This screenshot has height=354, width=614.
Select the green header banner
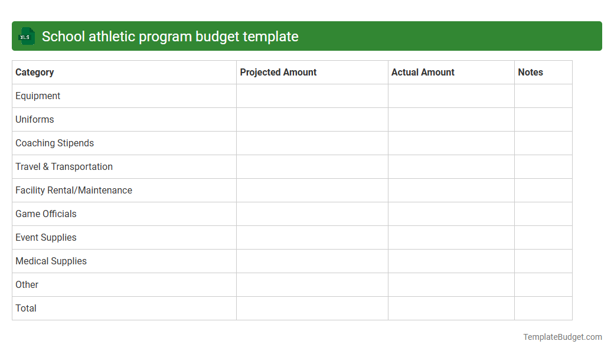[307, 36]
